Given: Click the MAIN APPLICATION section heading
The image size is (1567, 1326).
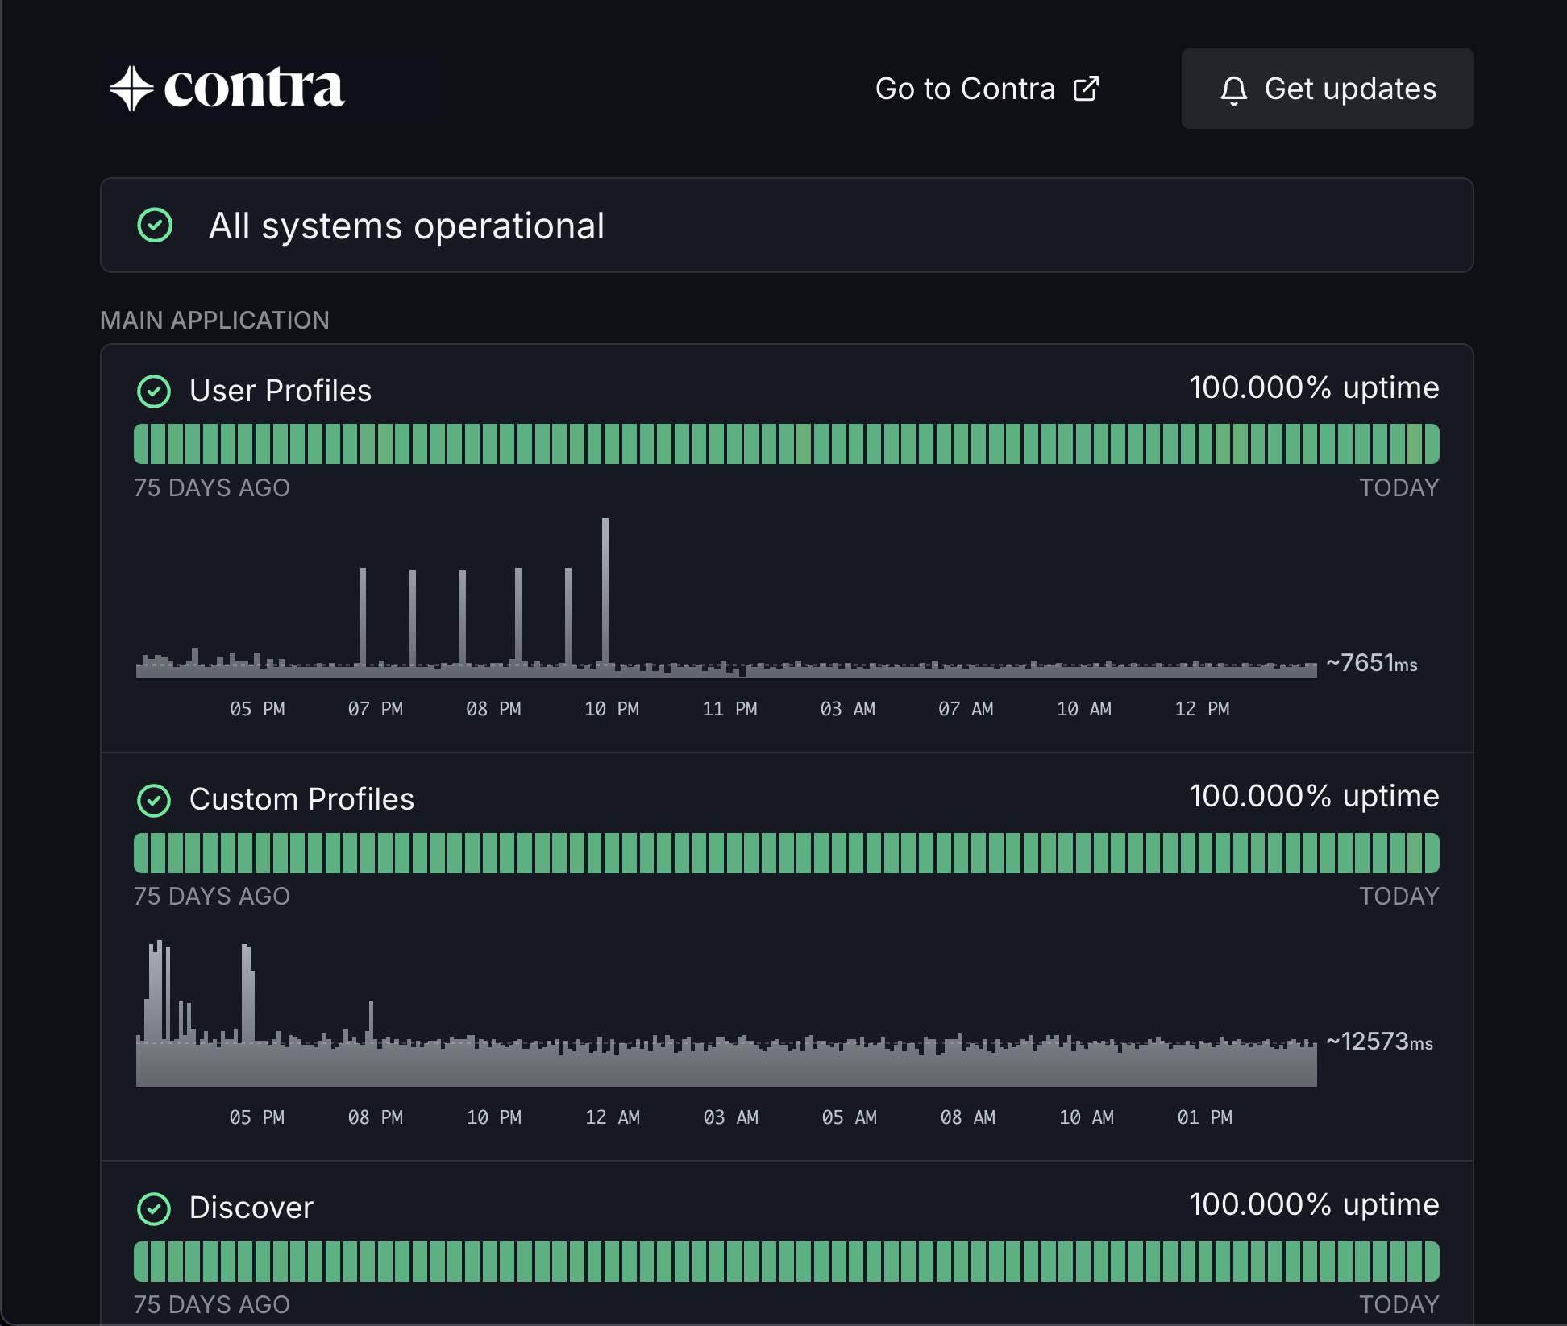Looking at the screenshot, I should (x=214, y=320).
